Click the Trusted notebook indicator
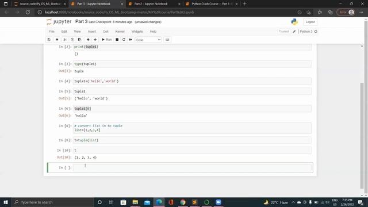This screenshot has width=368, height=207. pos(283,32)
